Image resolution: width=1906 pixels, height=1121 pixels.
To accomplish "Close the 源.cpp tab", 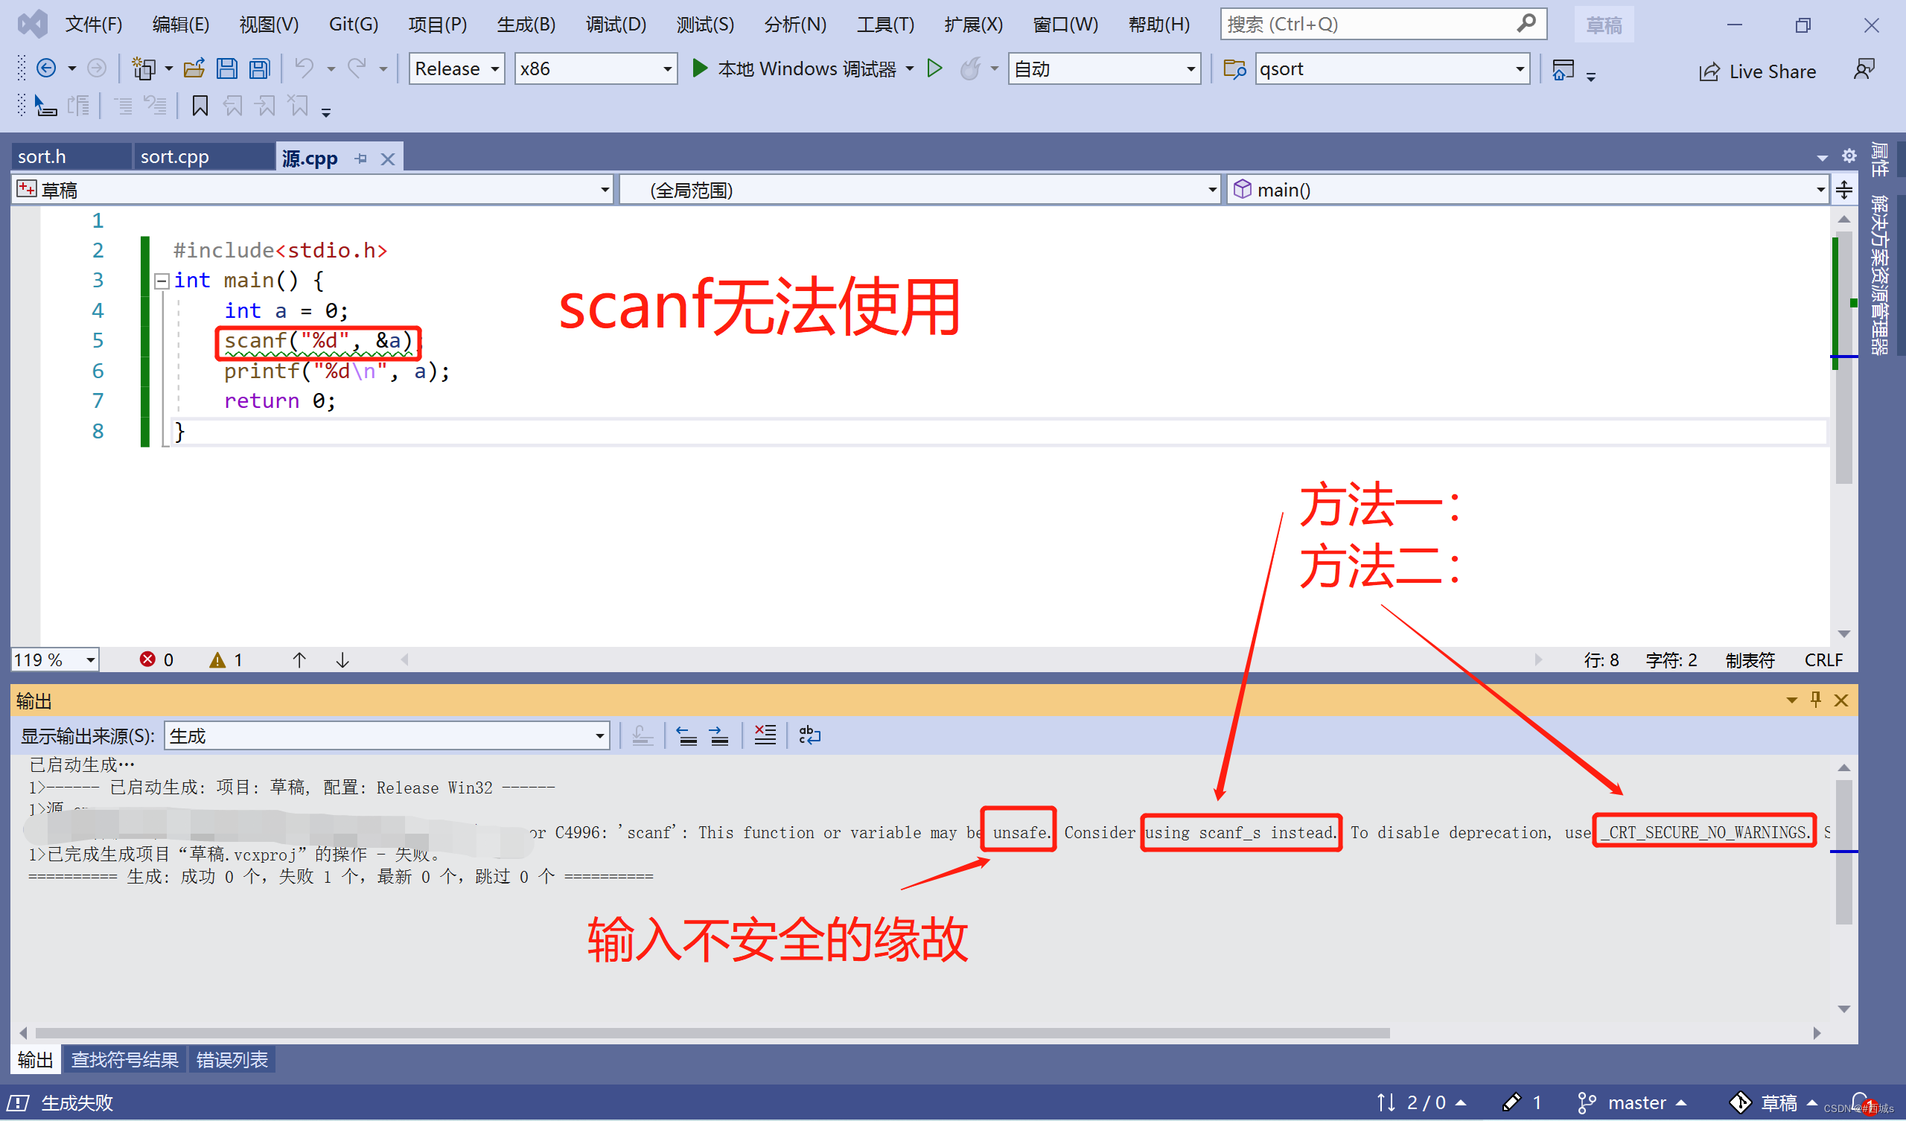I will (x=388, y=159).
